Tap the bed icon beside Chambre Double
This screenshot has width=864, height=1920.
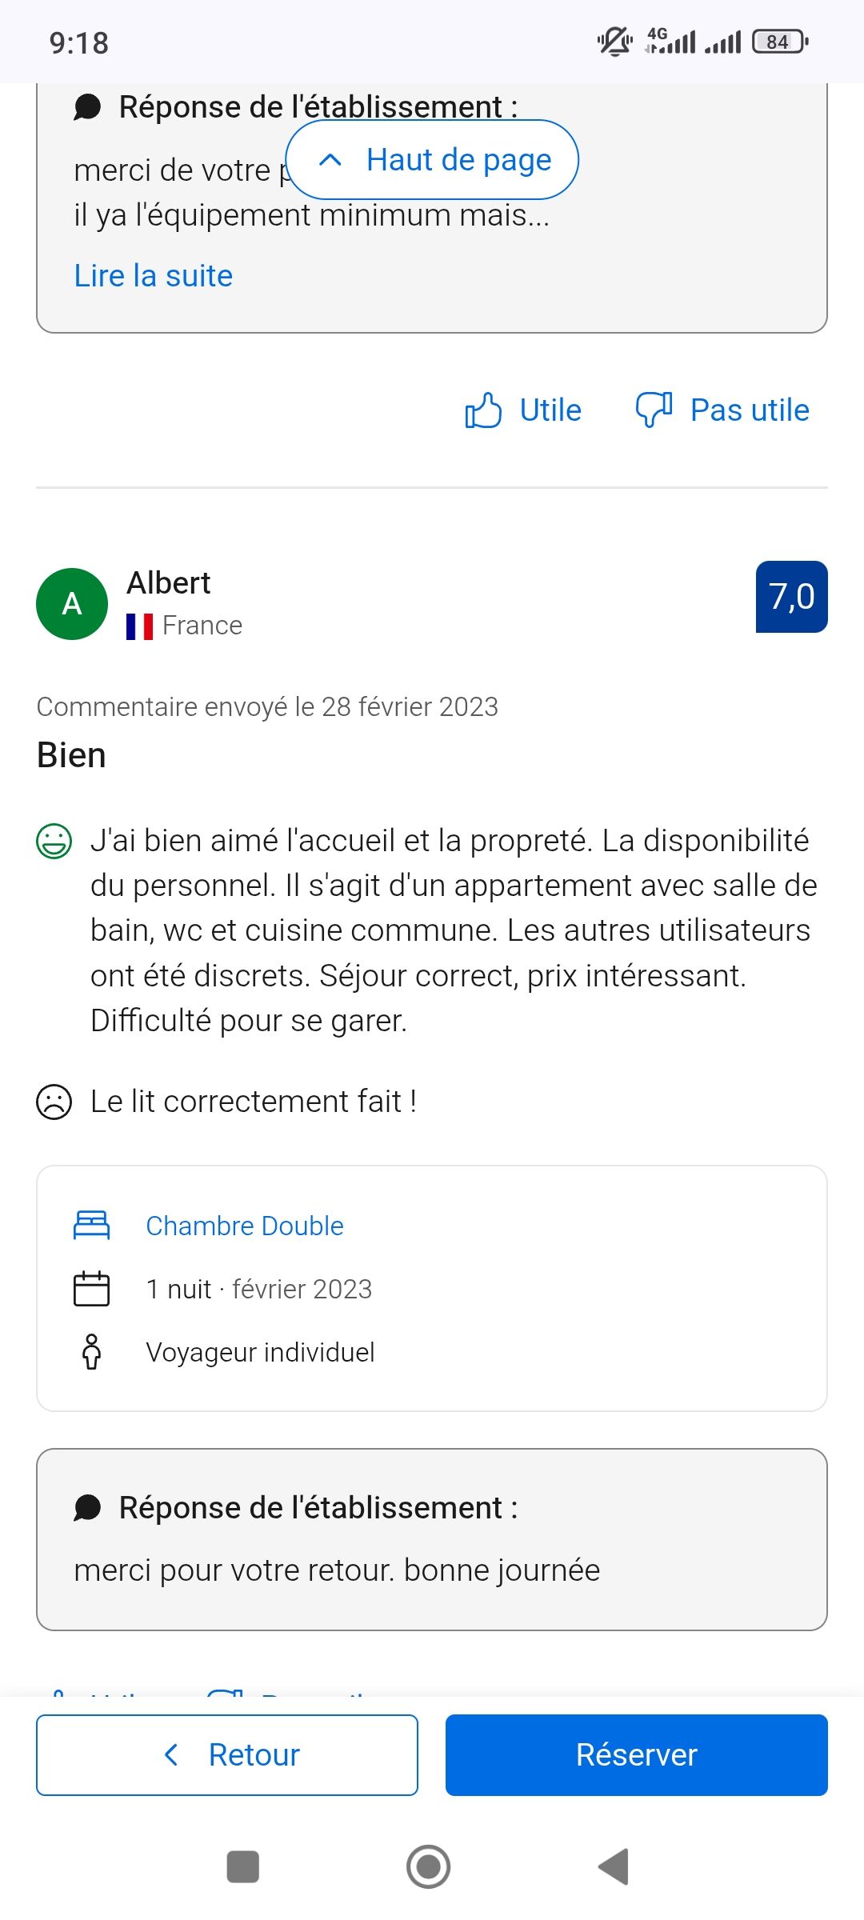tap(91, 1225)
